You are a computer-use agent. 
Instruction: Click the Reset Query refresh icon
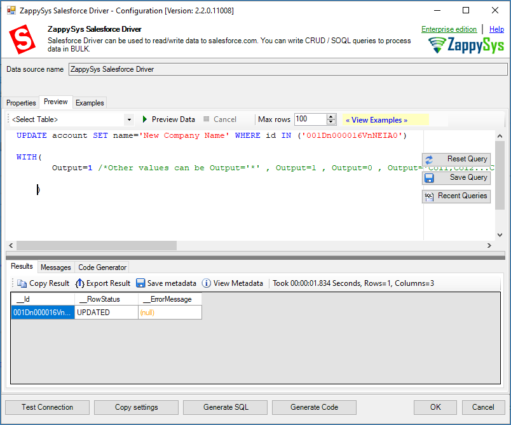(429, 159)
